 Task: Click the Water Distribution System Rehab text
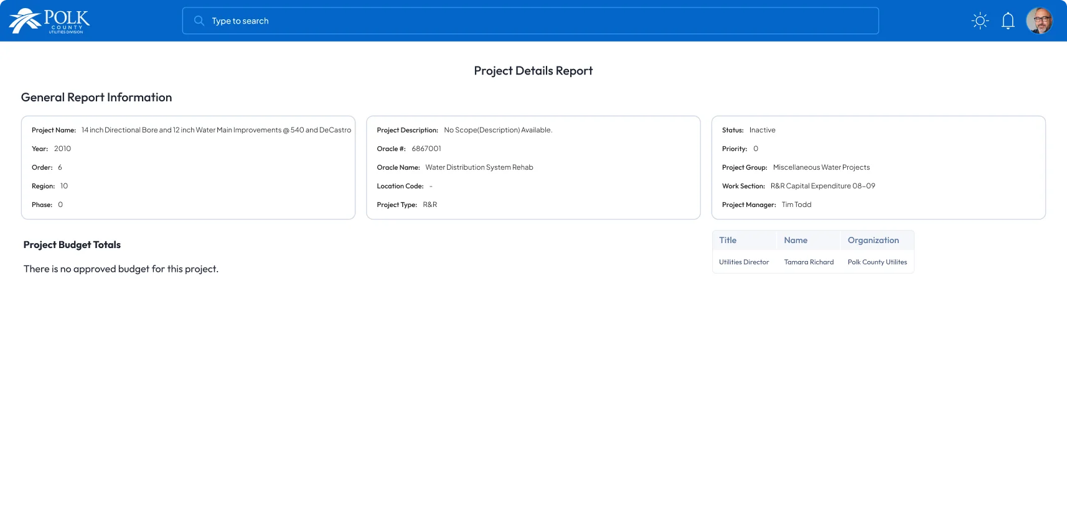pyautogui.click(x=479, y=167)
